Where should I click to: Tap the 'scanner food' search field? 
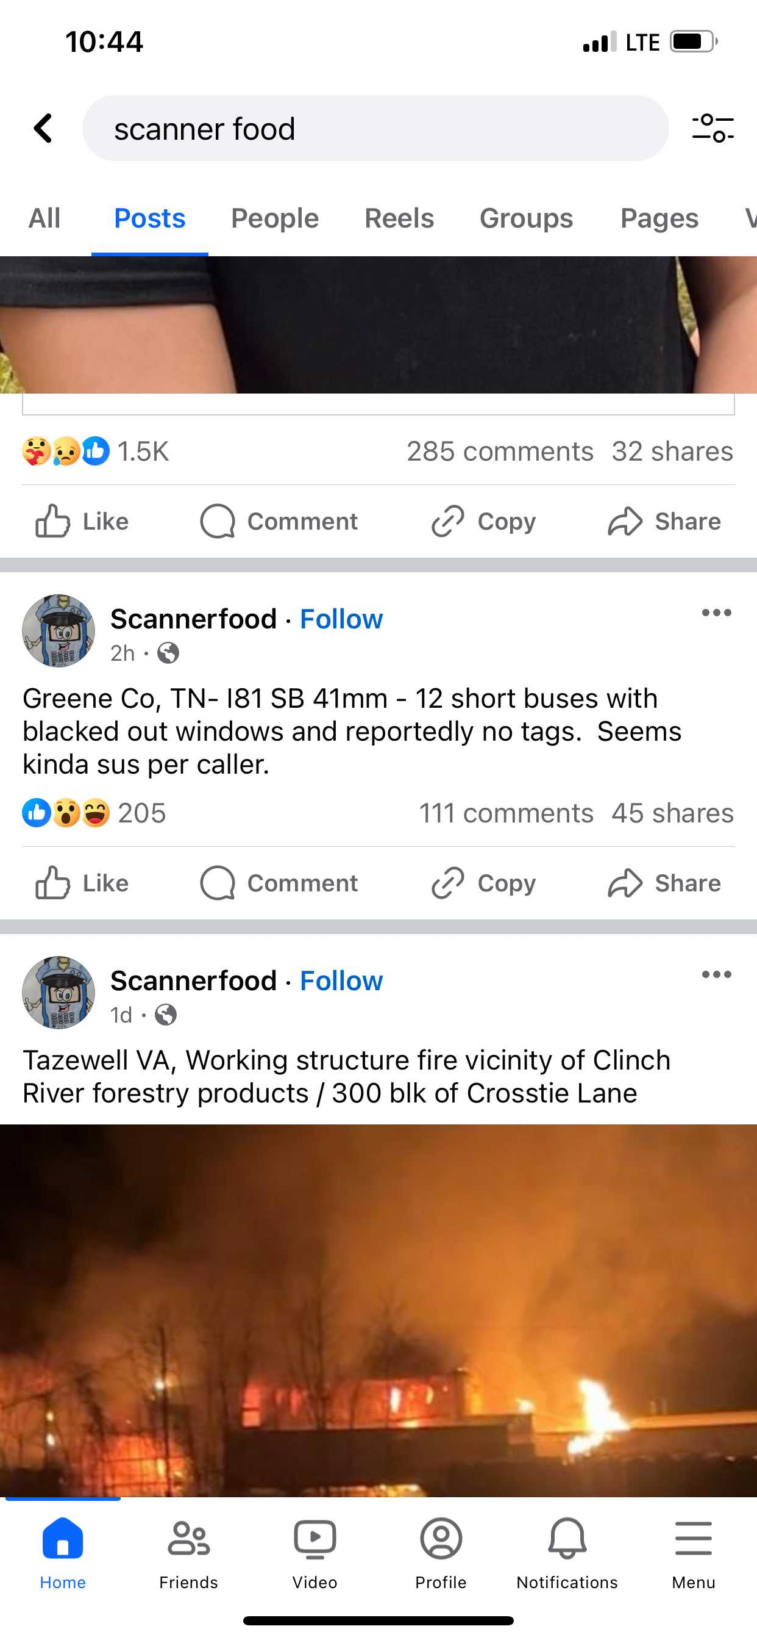(375, 129)
